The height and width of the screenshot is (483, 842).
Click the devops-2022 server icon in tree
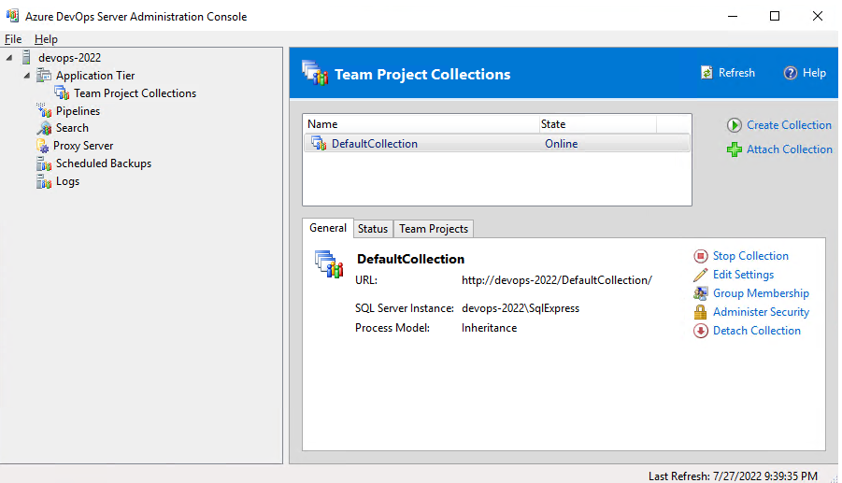(26, 57)
